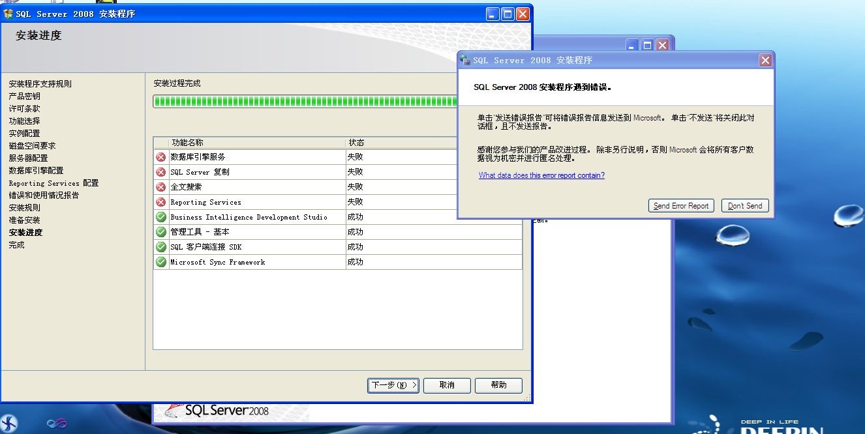Open 'What data does this error report contain?' link
This screenshot has width=865, height=434.
(x=541, y=175)
